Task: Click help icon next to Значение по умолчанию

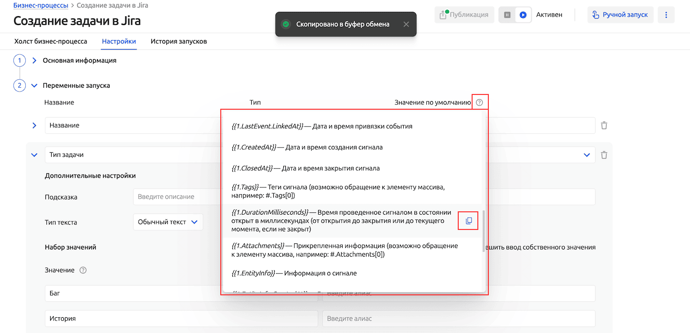Action: click(480, 103)
